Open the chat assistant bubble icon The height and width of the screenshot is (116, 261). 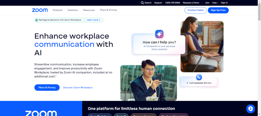251,109
